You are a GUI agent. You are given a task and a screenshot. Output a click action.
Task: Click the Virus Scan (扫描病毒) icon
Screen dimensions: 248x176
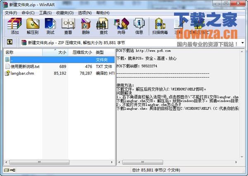[x=160, y=26]
